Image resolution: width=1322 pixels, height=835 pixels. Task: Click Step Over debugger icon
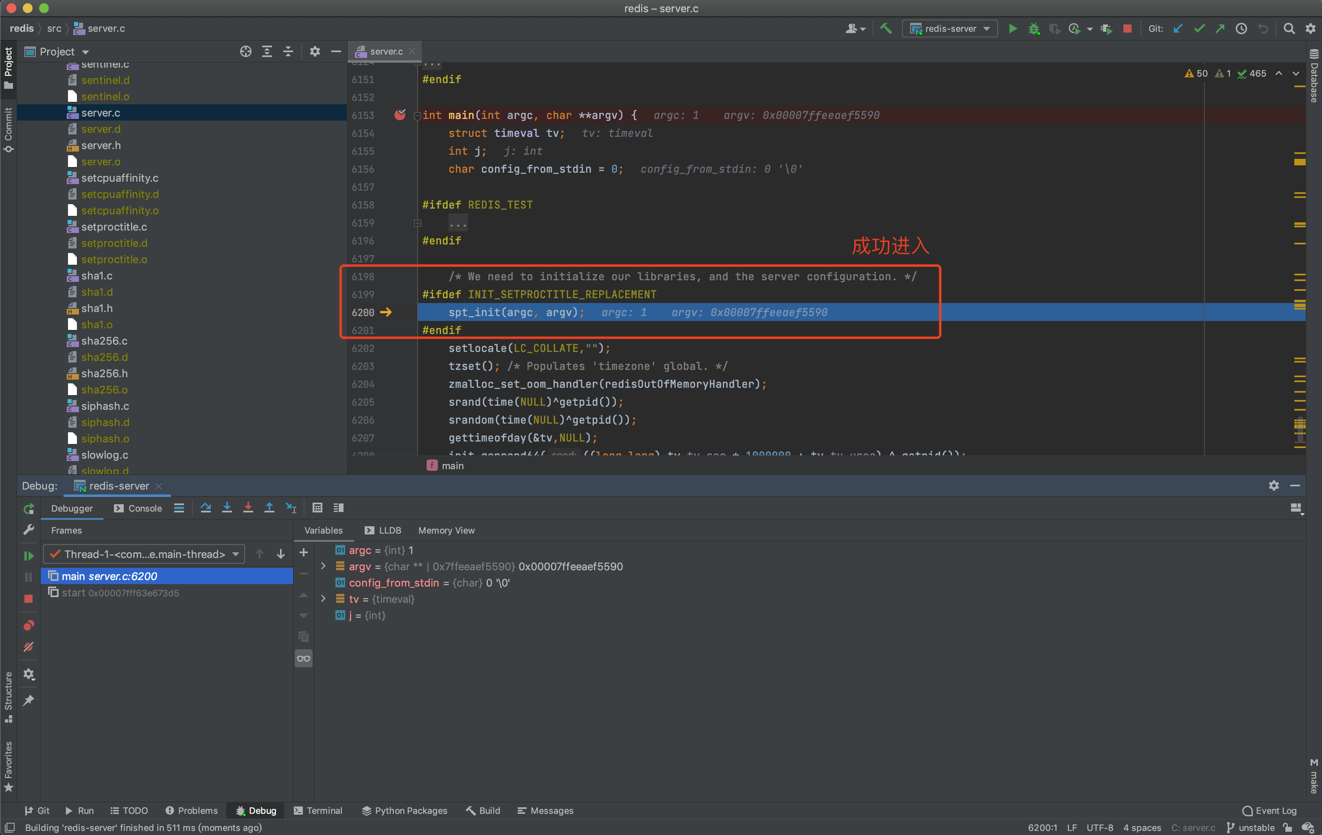(x=206, y=508)
